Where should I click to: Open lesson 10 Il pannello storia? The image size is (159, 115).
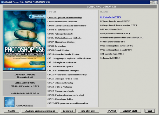(x=112, y=54)
